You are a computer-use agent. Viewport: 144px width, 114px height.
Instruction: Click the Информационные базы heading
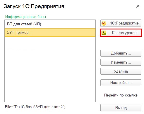click(x=25, y=17)
